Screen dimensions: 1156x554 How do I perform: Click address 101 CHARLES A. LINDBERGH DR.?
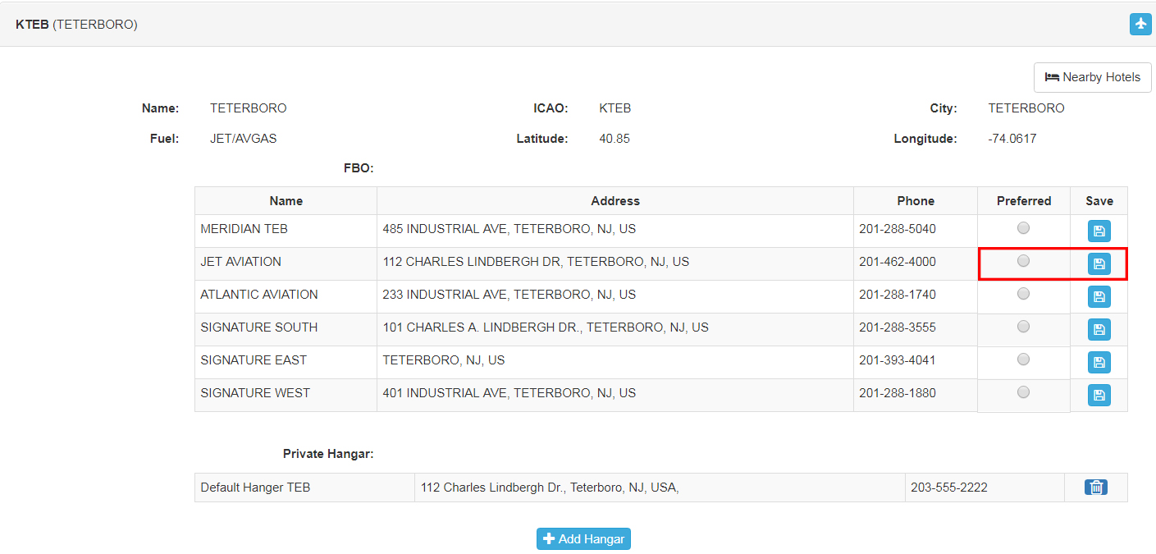pyautogui.click(x=546, y=327)
